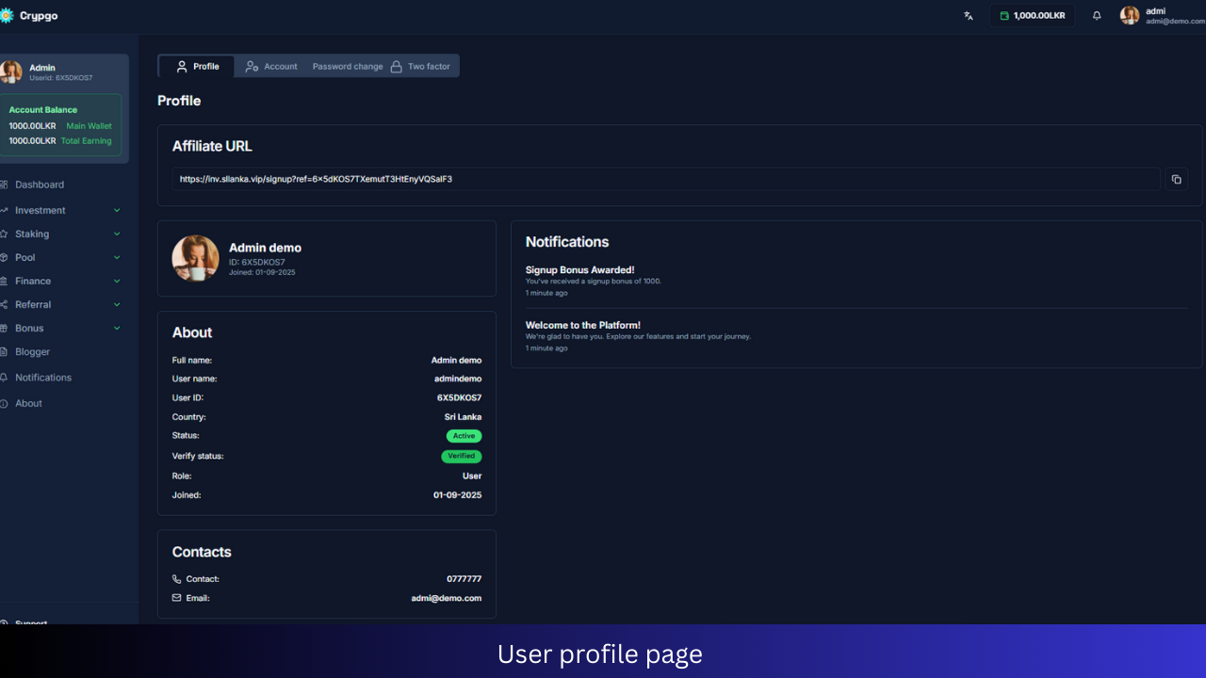Click the Pool icon in the sidebar
This screenshot has width=1206, height=678.
pyautogui.click(x=8, y=257)
